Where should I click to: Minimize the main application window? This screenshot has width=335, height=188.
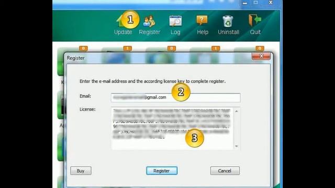point(245,3)
